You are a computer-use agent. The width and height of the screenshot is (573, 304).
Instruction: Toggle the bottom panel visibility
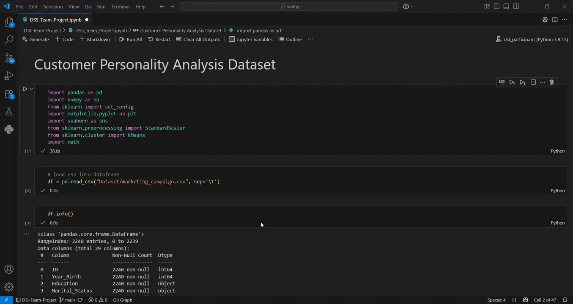(x=506, y=6)
